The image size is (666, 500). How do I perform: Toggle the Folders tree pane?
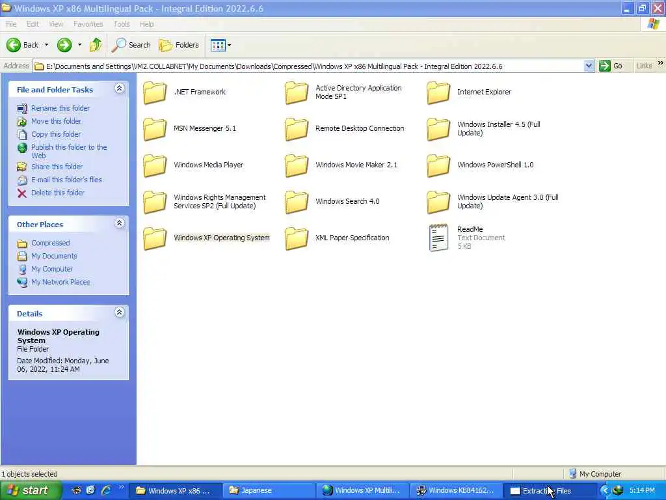tap(179, 45)
